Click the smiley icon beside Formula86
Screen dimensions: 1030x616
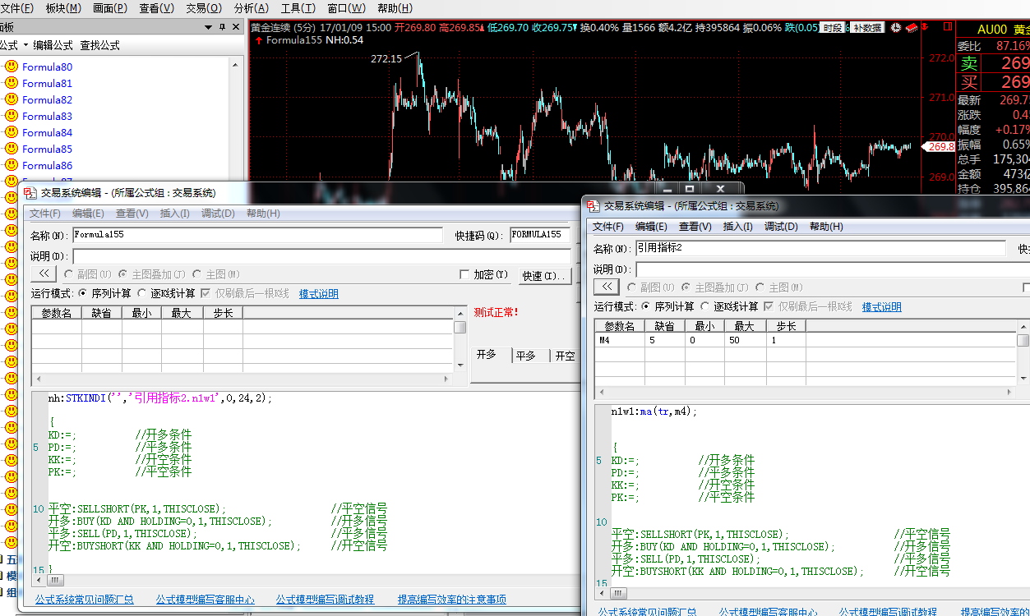[12, 165]
